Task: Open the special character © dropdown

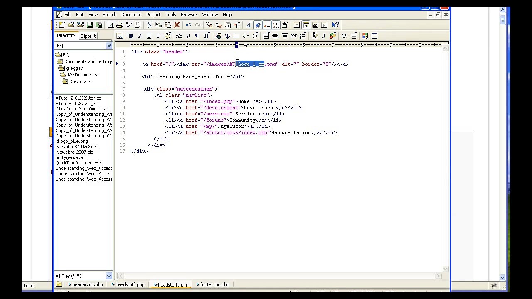Action: point(255,36)
